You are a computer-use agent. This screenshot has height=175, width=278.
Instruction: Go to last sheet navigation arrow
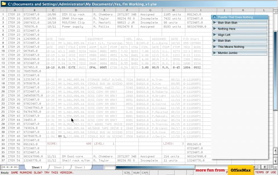point(16,167)
